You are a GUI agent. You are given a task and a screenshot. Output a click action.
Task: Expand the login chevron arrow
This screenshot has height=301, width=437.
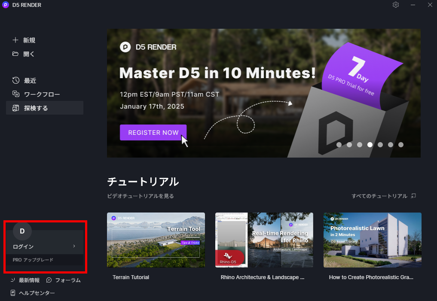(x=74, y=246)
